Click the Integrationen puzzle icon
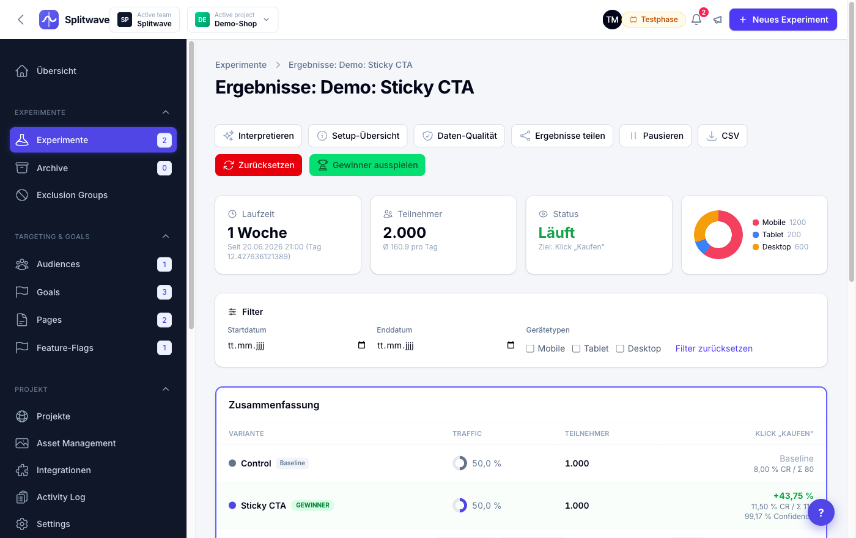This screenshot has width=856, height=538. click(22, 470)
